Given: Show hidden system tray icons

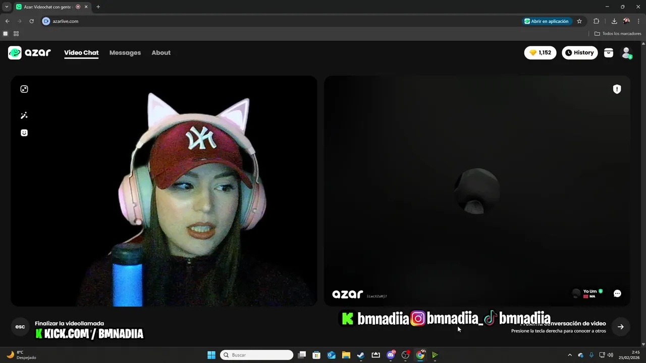Looking at the screenshot, I should pos(570,355).
